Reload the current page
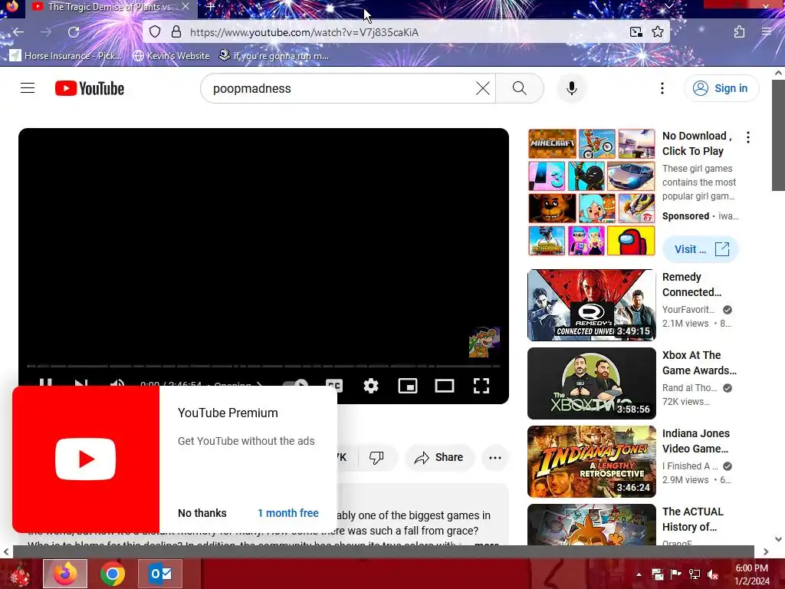Screen dimensions: 785x589 coord(74,32)
